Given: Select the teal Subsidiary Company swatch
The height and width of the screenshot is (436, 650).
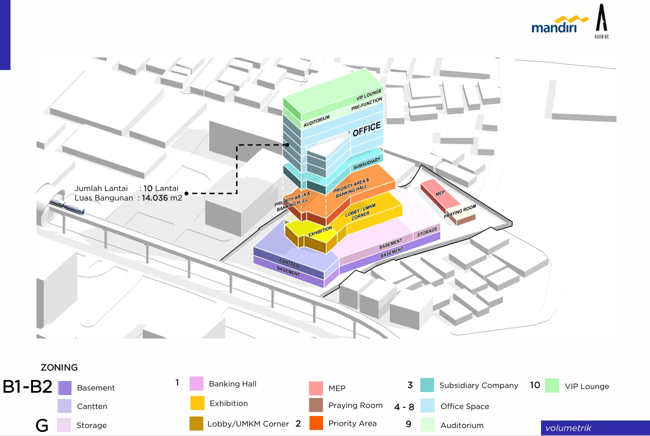Looking at the screenshot, I should 427,385.
